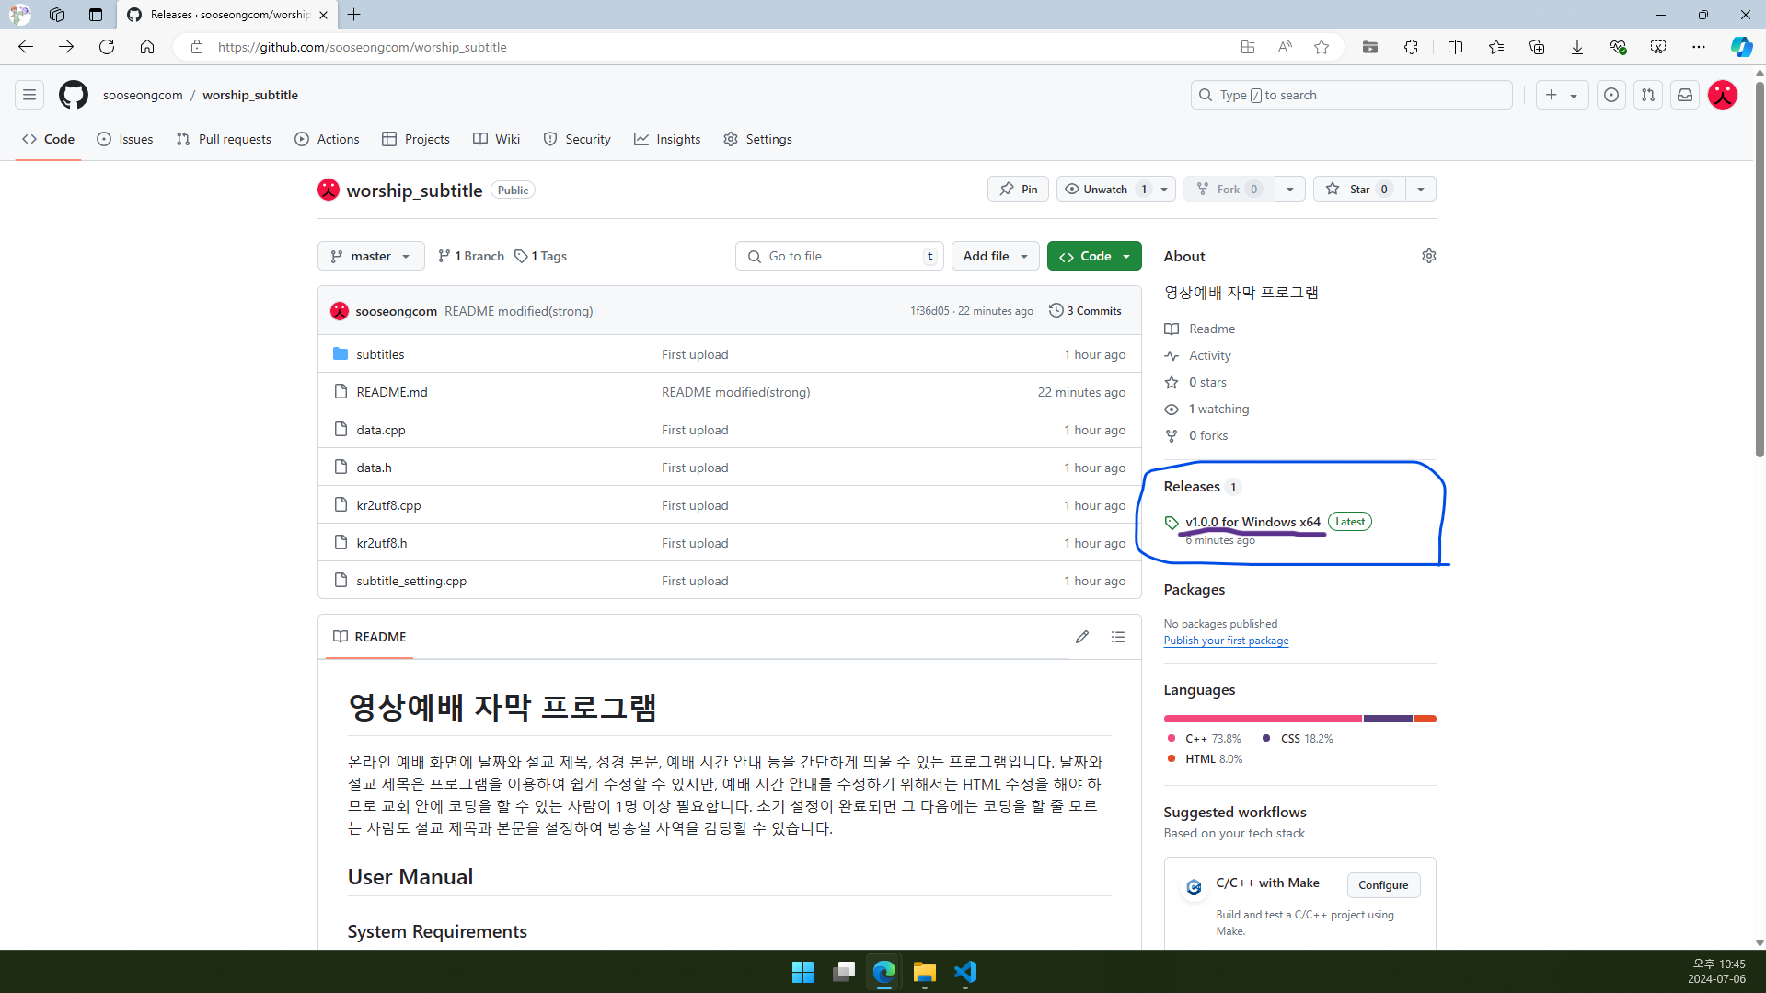Open the Activity link in About
The width and height of the screenshot is (1766, 993).
[x=1209, y=355]
